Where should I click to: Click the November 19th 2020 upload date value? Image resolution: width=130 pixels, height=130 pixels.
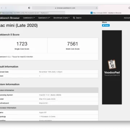click(51, 72)
